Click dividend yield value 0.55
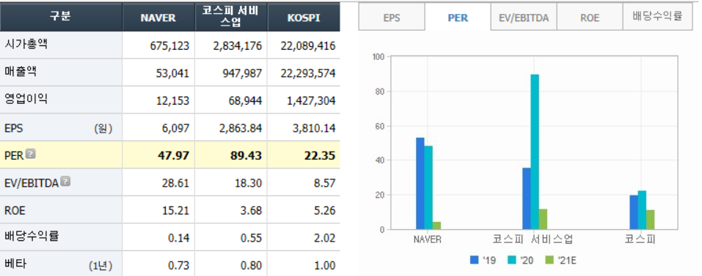This screenshot has width=702, height=276. [251, 238]
